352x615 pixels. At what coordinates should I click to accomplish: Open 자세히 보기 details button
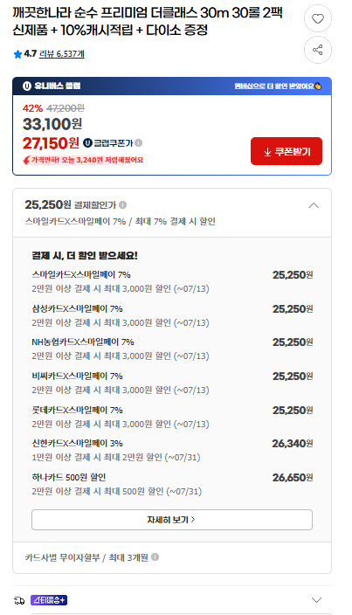pyautogui.click(x=172, y=520)
